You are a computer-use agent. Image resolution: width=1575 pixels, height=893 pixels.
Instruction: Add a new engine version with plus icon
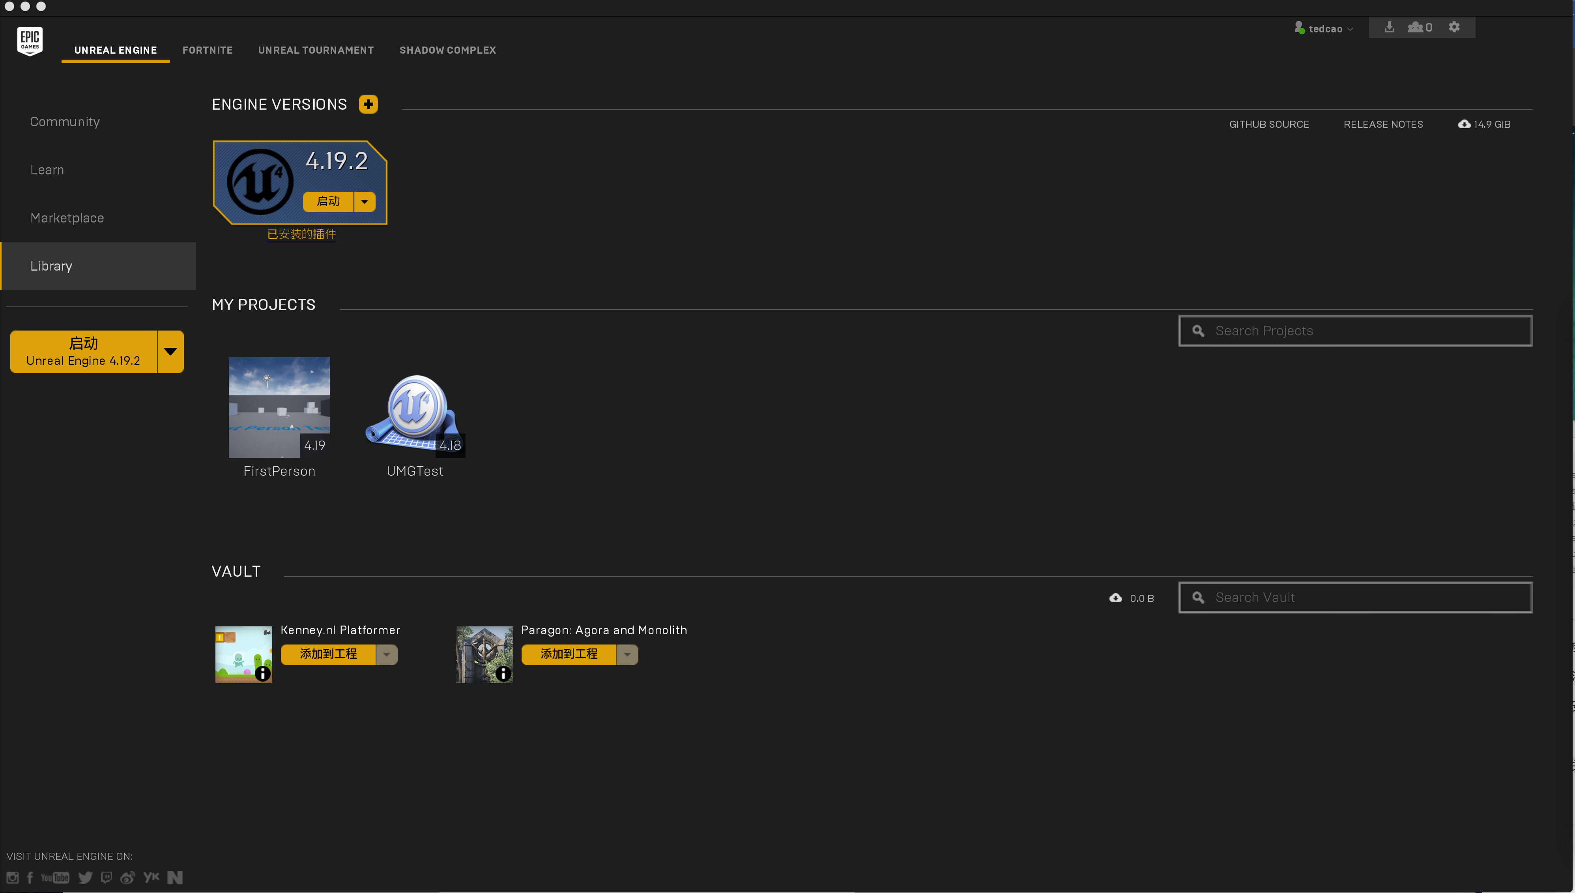coord(368,104)
